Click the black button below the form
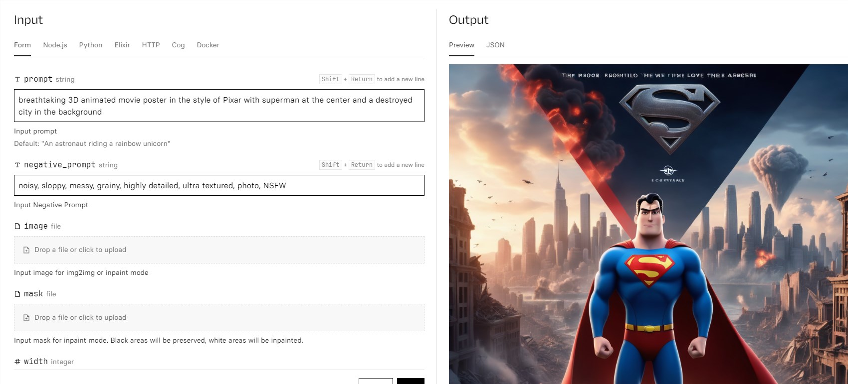 point(411,381)
